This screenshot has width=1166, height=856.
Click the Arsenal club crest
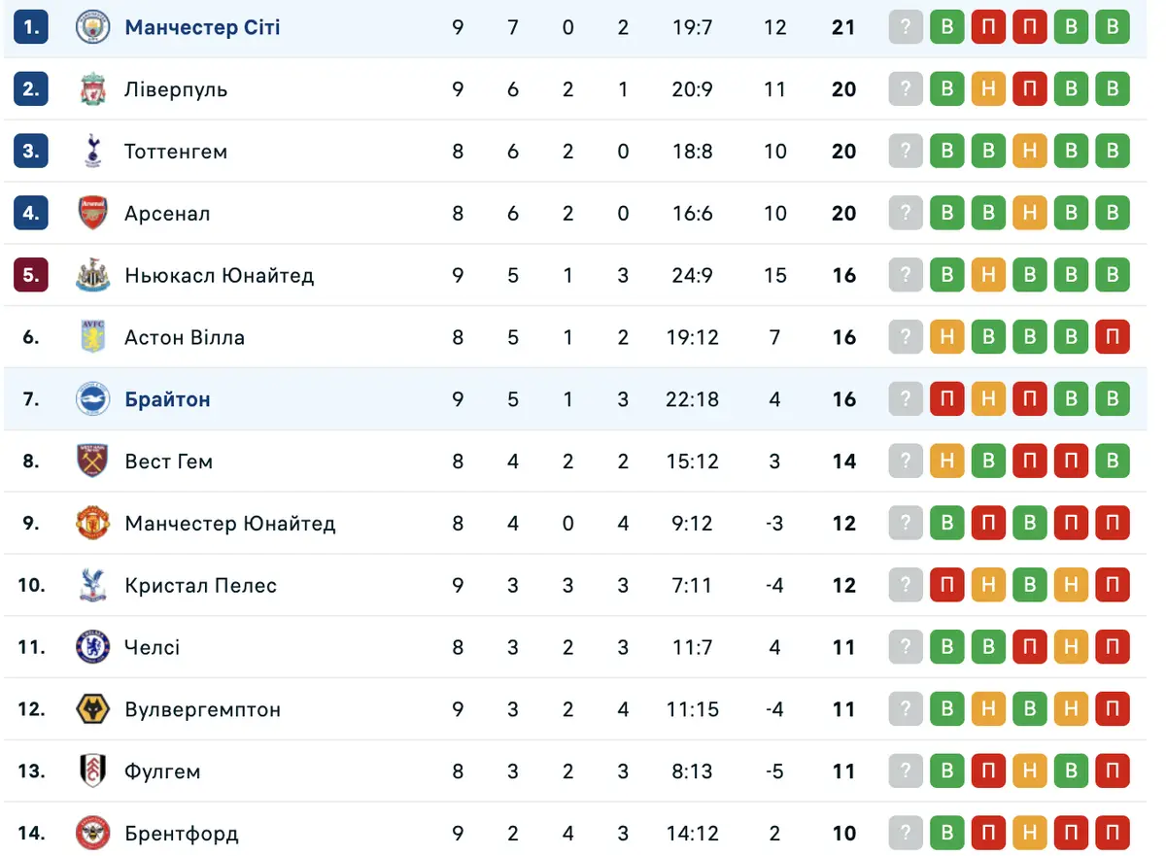[x=93, y=213]
